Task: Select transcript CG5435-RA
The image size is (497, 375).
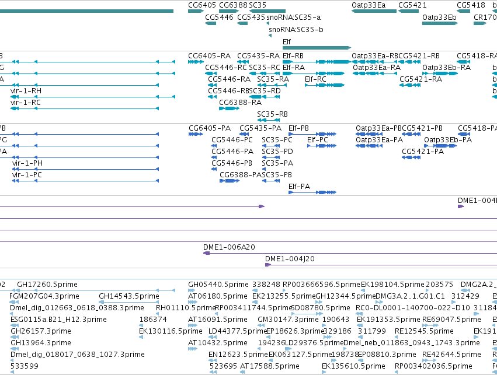Action: click(x=258, y=56)
